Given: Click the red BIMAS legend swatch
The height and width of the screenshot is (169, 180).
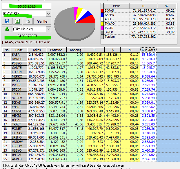Looking at the screenshot, I should tap(102, 10).
